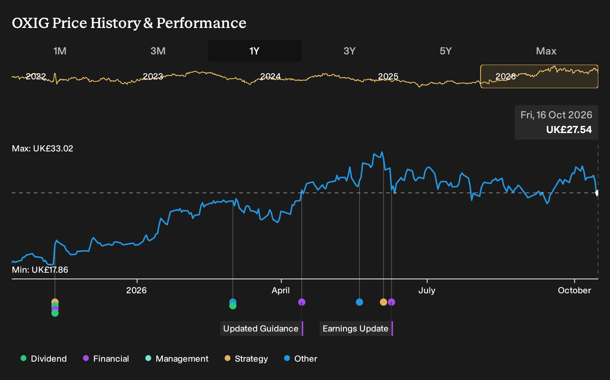Click the Fri, 16 Oct 2026 tooltip date

pyautogui.click(x=556, y=115)
